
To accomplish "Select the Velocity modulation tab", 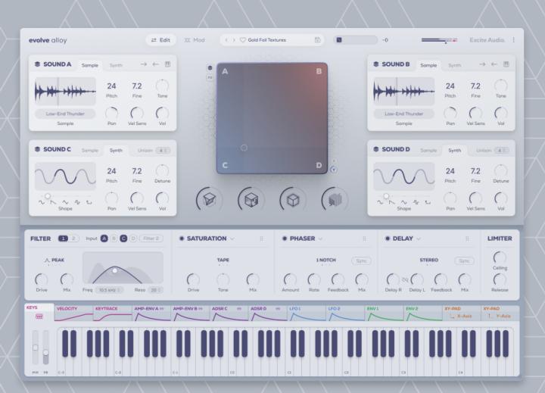I will click(73, 313).
